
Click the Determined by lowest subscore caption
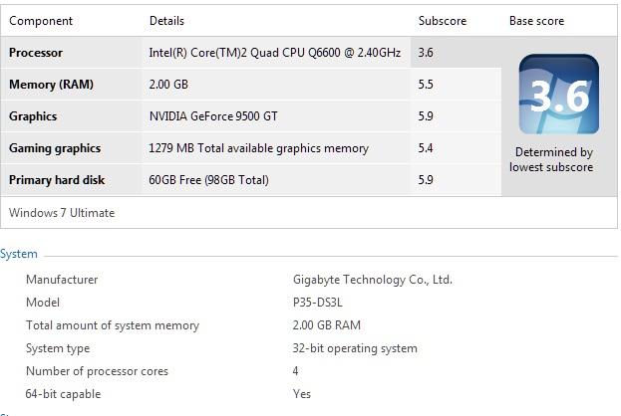click(551, 160)
